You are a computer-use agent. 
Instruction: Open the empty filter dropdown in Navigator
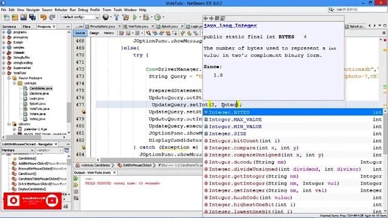pos(49,150)
